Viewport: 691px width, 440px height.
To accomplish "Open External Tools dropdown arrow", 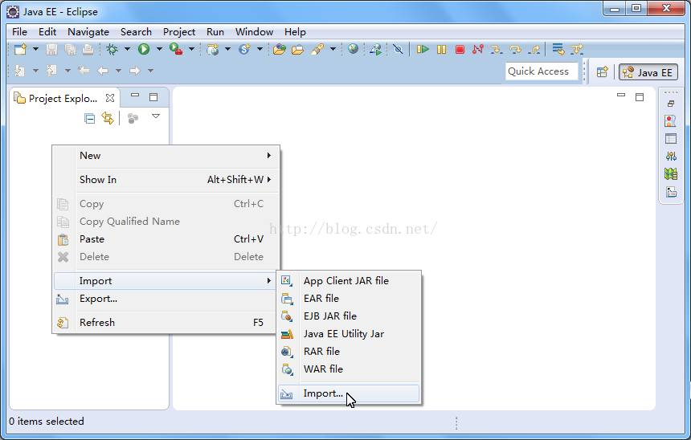I will pyautogui.click(x=192, y=49).
